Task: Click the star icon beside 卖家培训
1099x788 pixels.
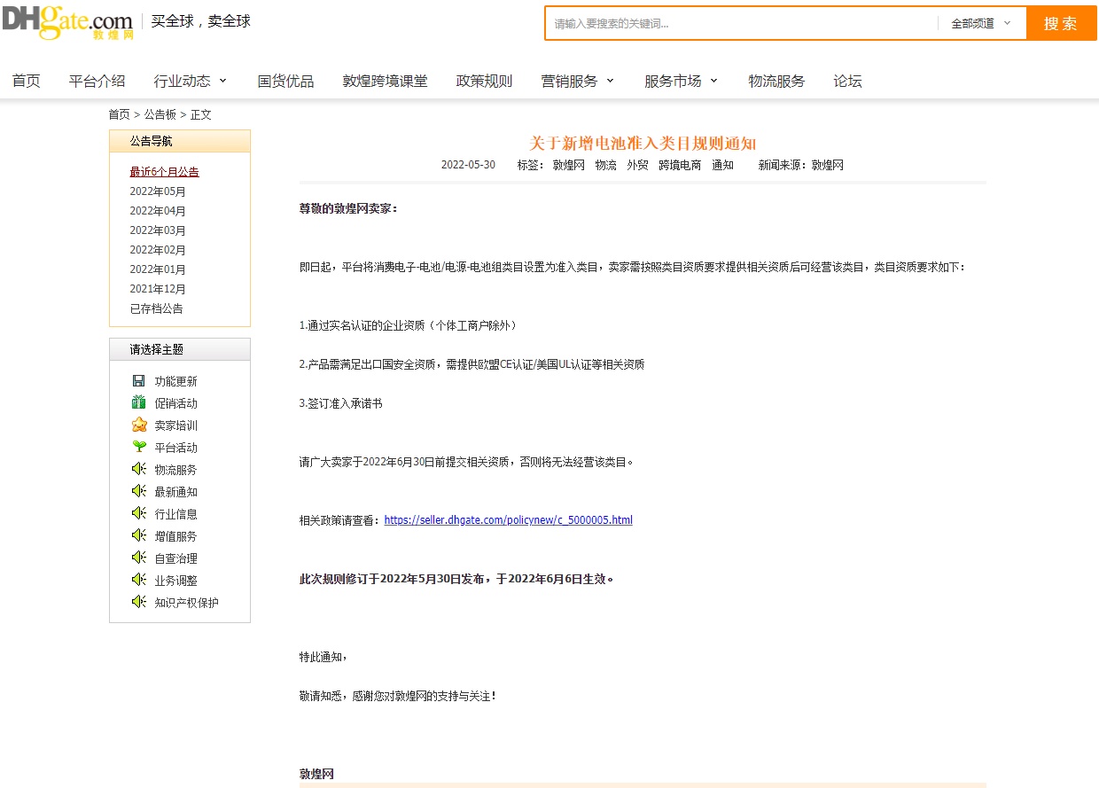Action: 139,425
